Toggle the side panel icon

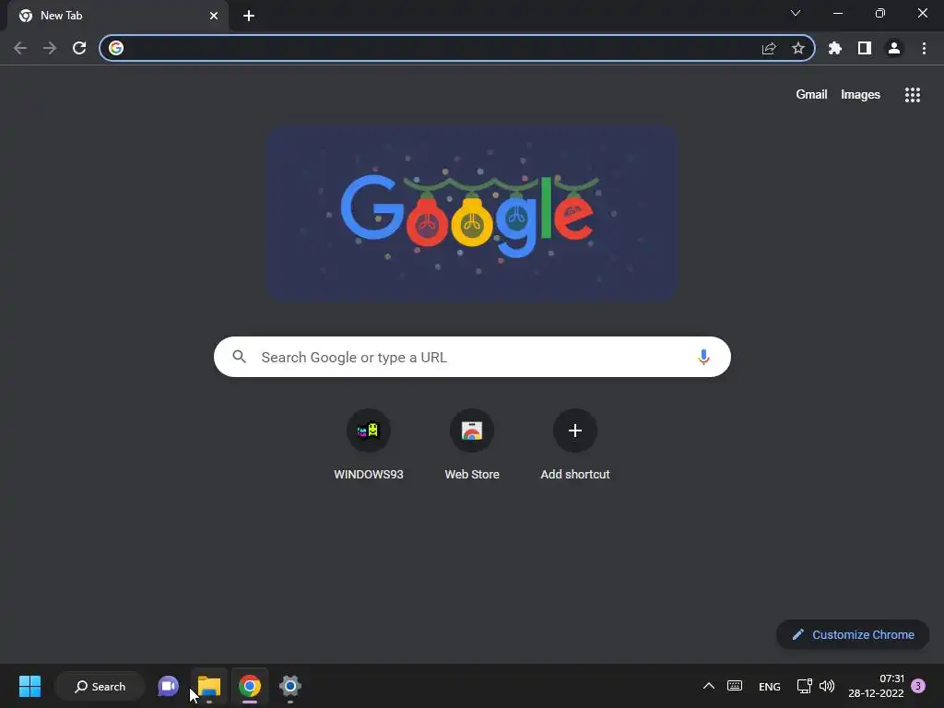[x=865, y=48]
